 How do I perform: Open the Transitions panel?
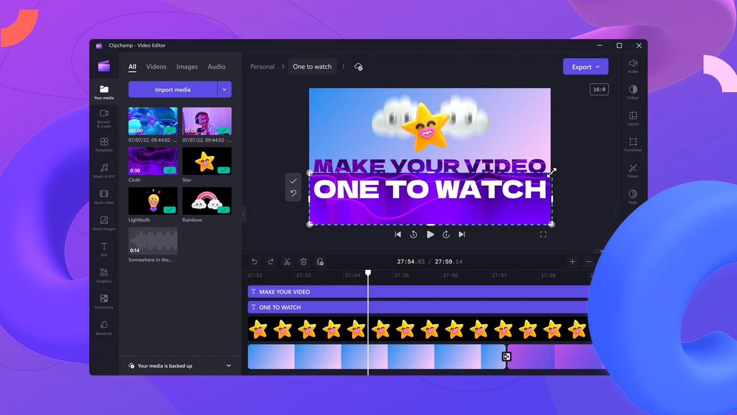tap(104, 302)
